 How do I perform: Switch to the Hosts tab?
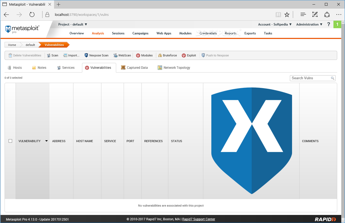pos(15,68)
